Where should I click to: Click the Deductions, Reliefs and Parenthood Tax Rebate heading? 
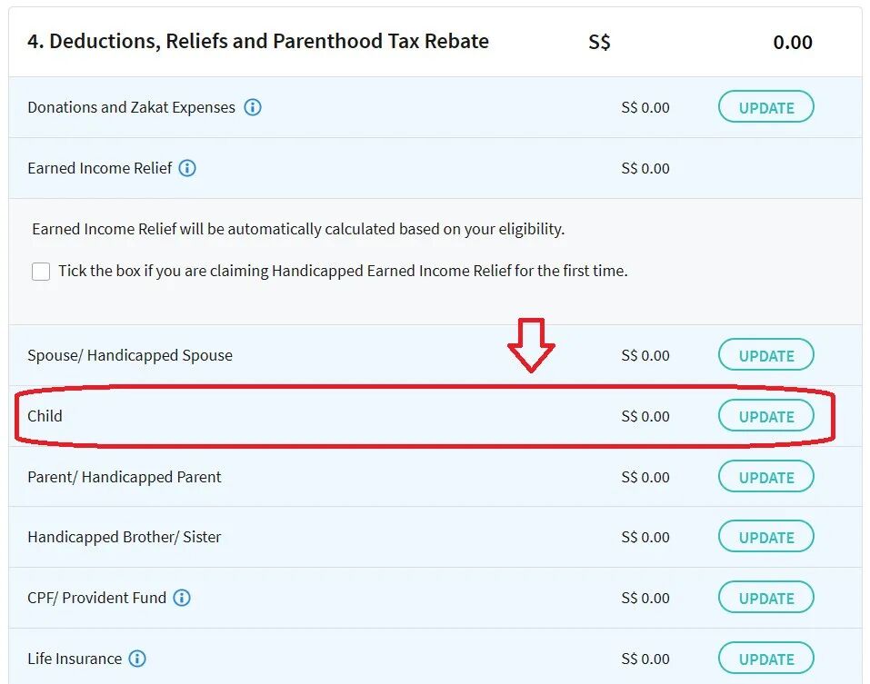258,42
